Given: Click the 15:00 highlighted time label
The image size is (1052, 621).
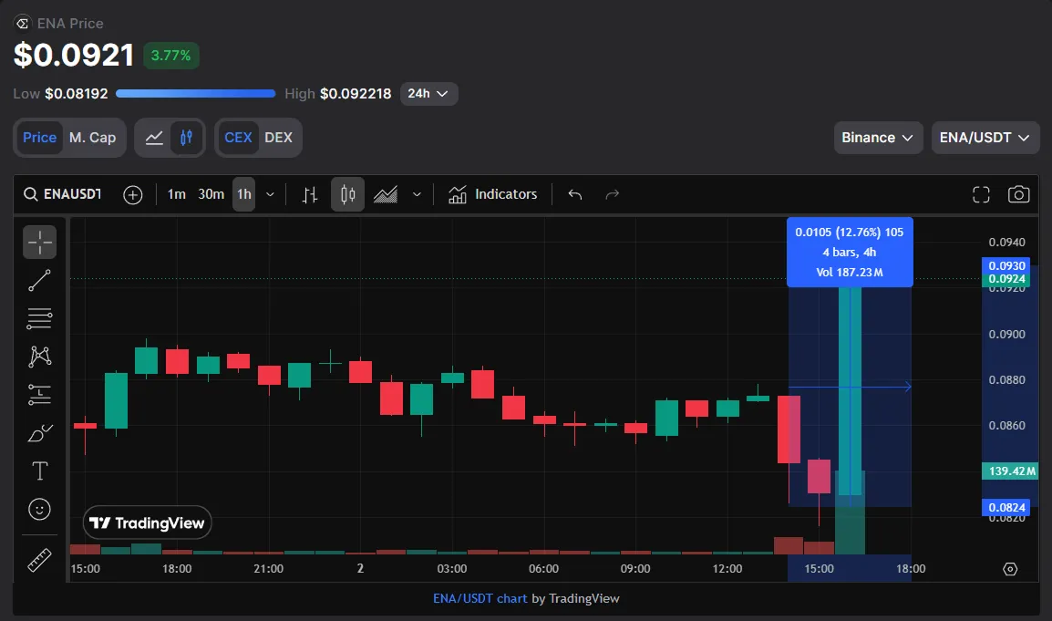Looking at the screenshot, I should click(820, 569).
